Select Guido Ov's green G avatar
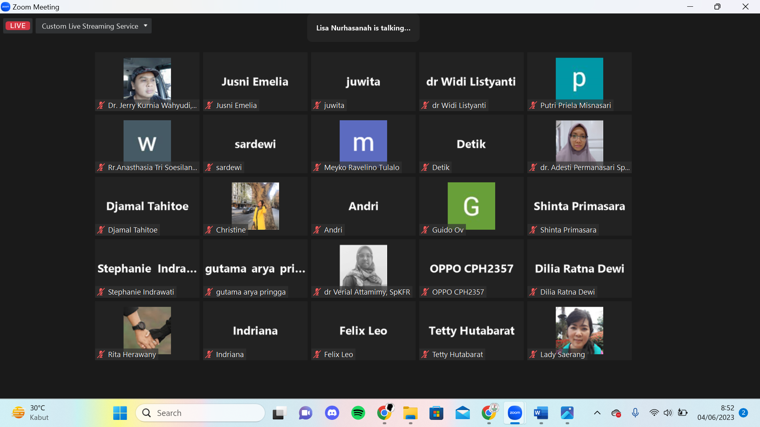The height and width of the screenshot is (427, 760). (471, 206)
